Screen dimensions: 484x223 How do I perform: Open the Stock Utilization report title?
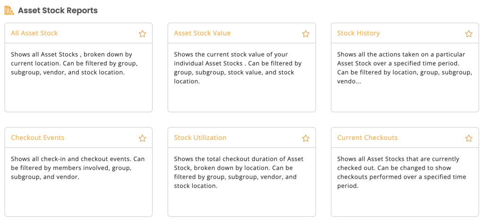[x=200, y=137]
